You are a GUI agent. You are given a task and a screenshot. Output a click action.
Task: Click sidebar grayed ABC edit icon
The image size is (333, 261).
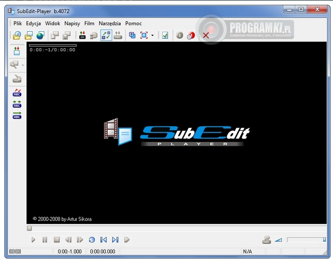coord(17,79)
